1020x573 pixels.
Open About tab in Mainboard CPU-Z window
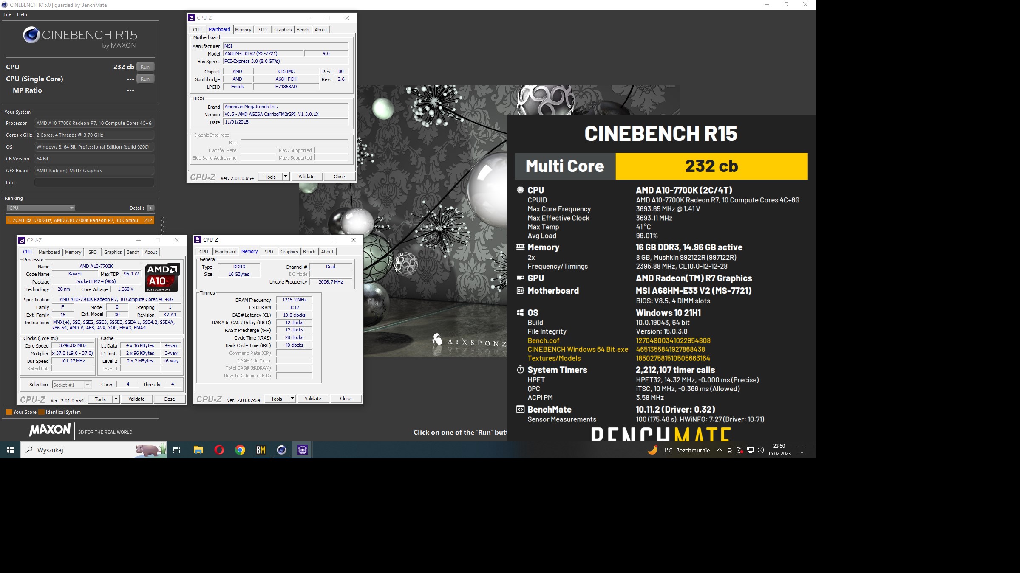click(321, 30)
